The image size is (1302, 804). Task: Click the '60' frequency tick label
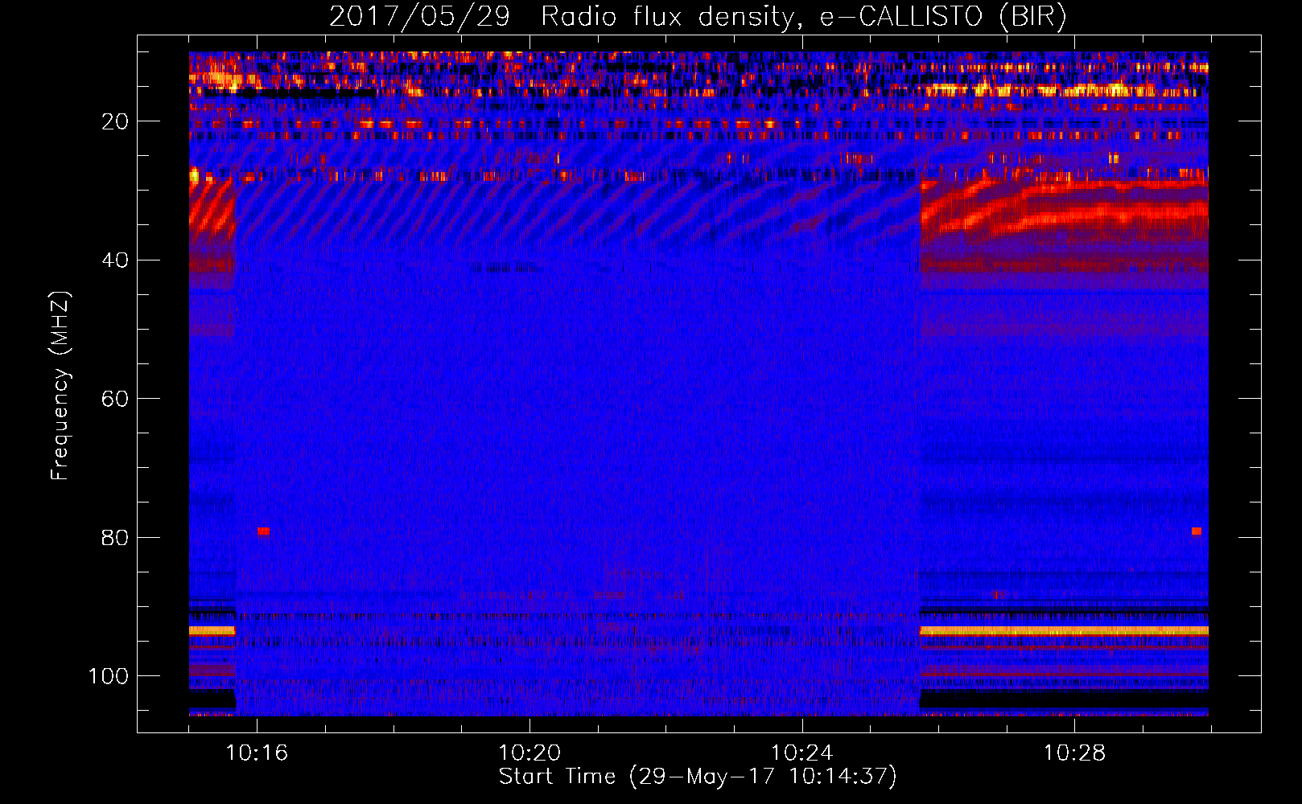tap(116, 399)
